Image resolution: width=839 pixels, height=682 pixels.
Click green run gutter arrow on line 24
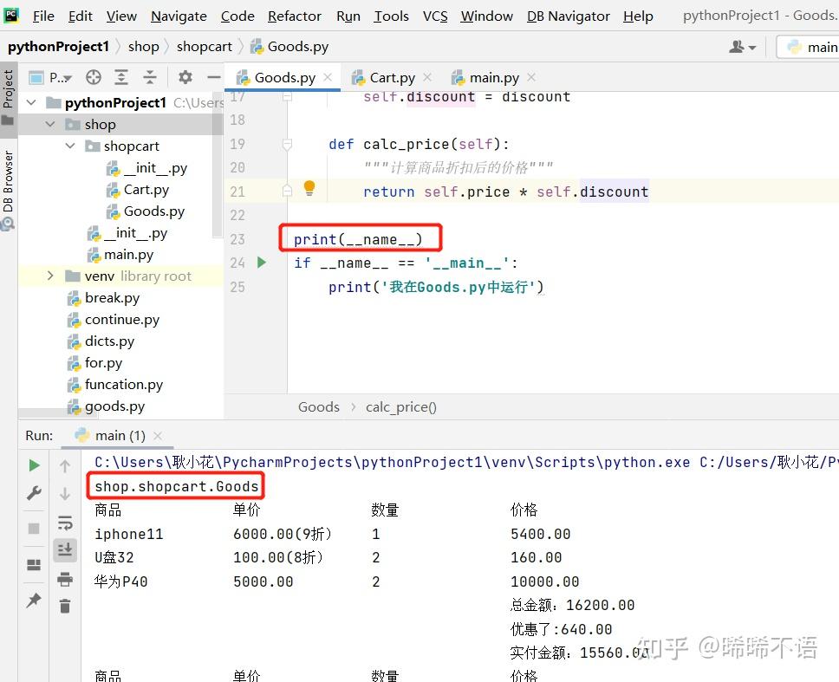(262, 263)
